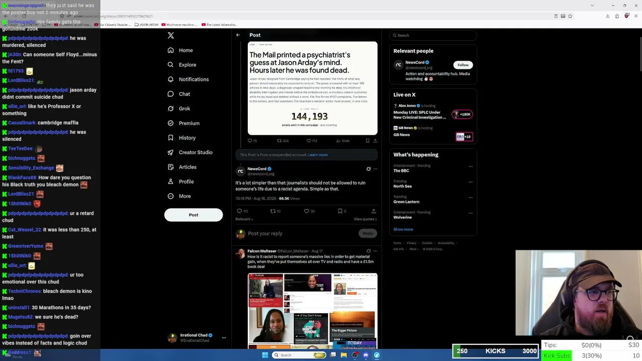The width and height of the screenshot is (642, 361).
Task: Open options for North Sea trend
Action: pyautogui.click(x=470, y=182)
